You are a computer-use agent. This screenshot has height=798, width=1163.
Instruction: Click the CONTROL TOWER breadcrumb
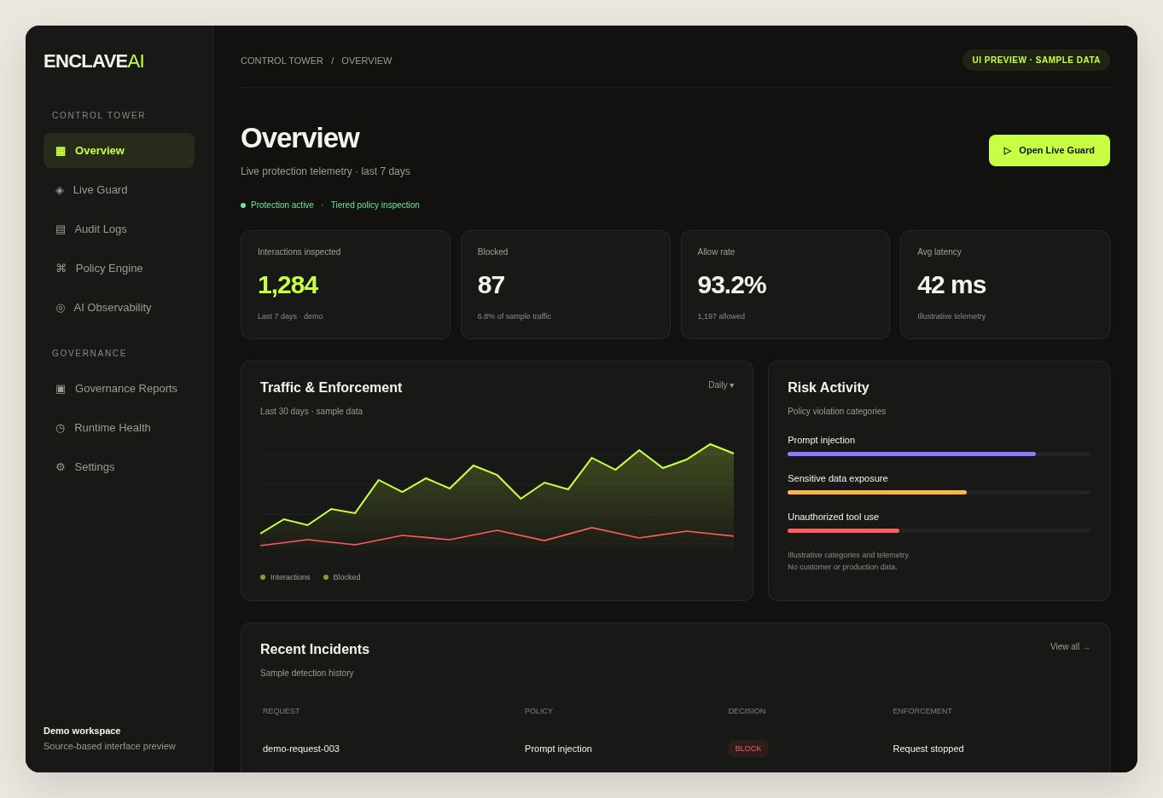282,61
